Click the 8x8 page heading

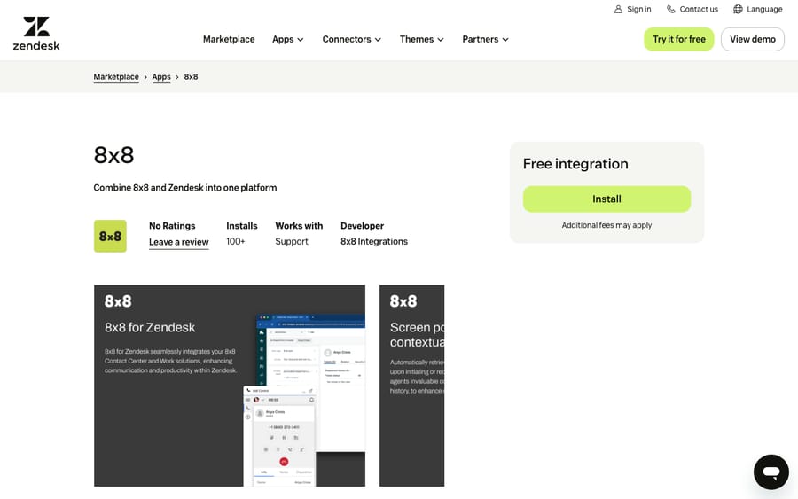[x=114, y=155]
